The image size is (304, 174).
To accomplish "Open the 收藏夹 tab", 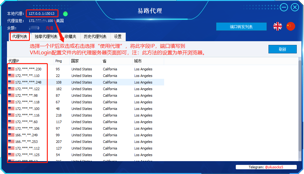I will (70, 37).
